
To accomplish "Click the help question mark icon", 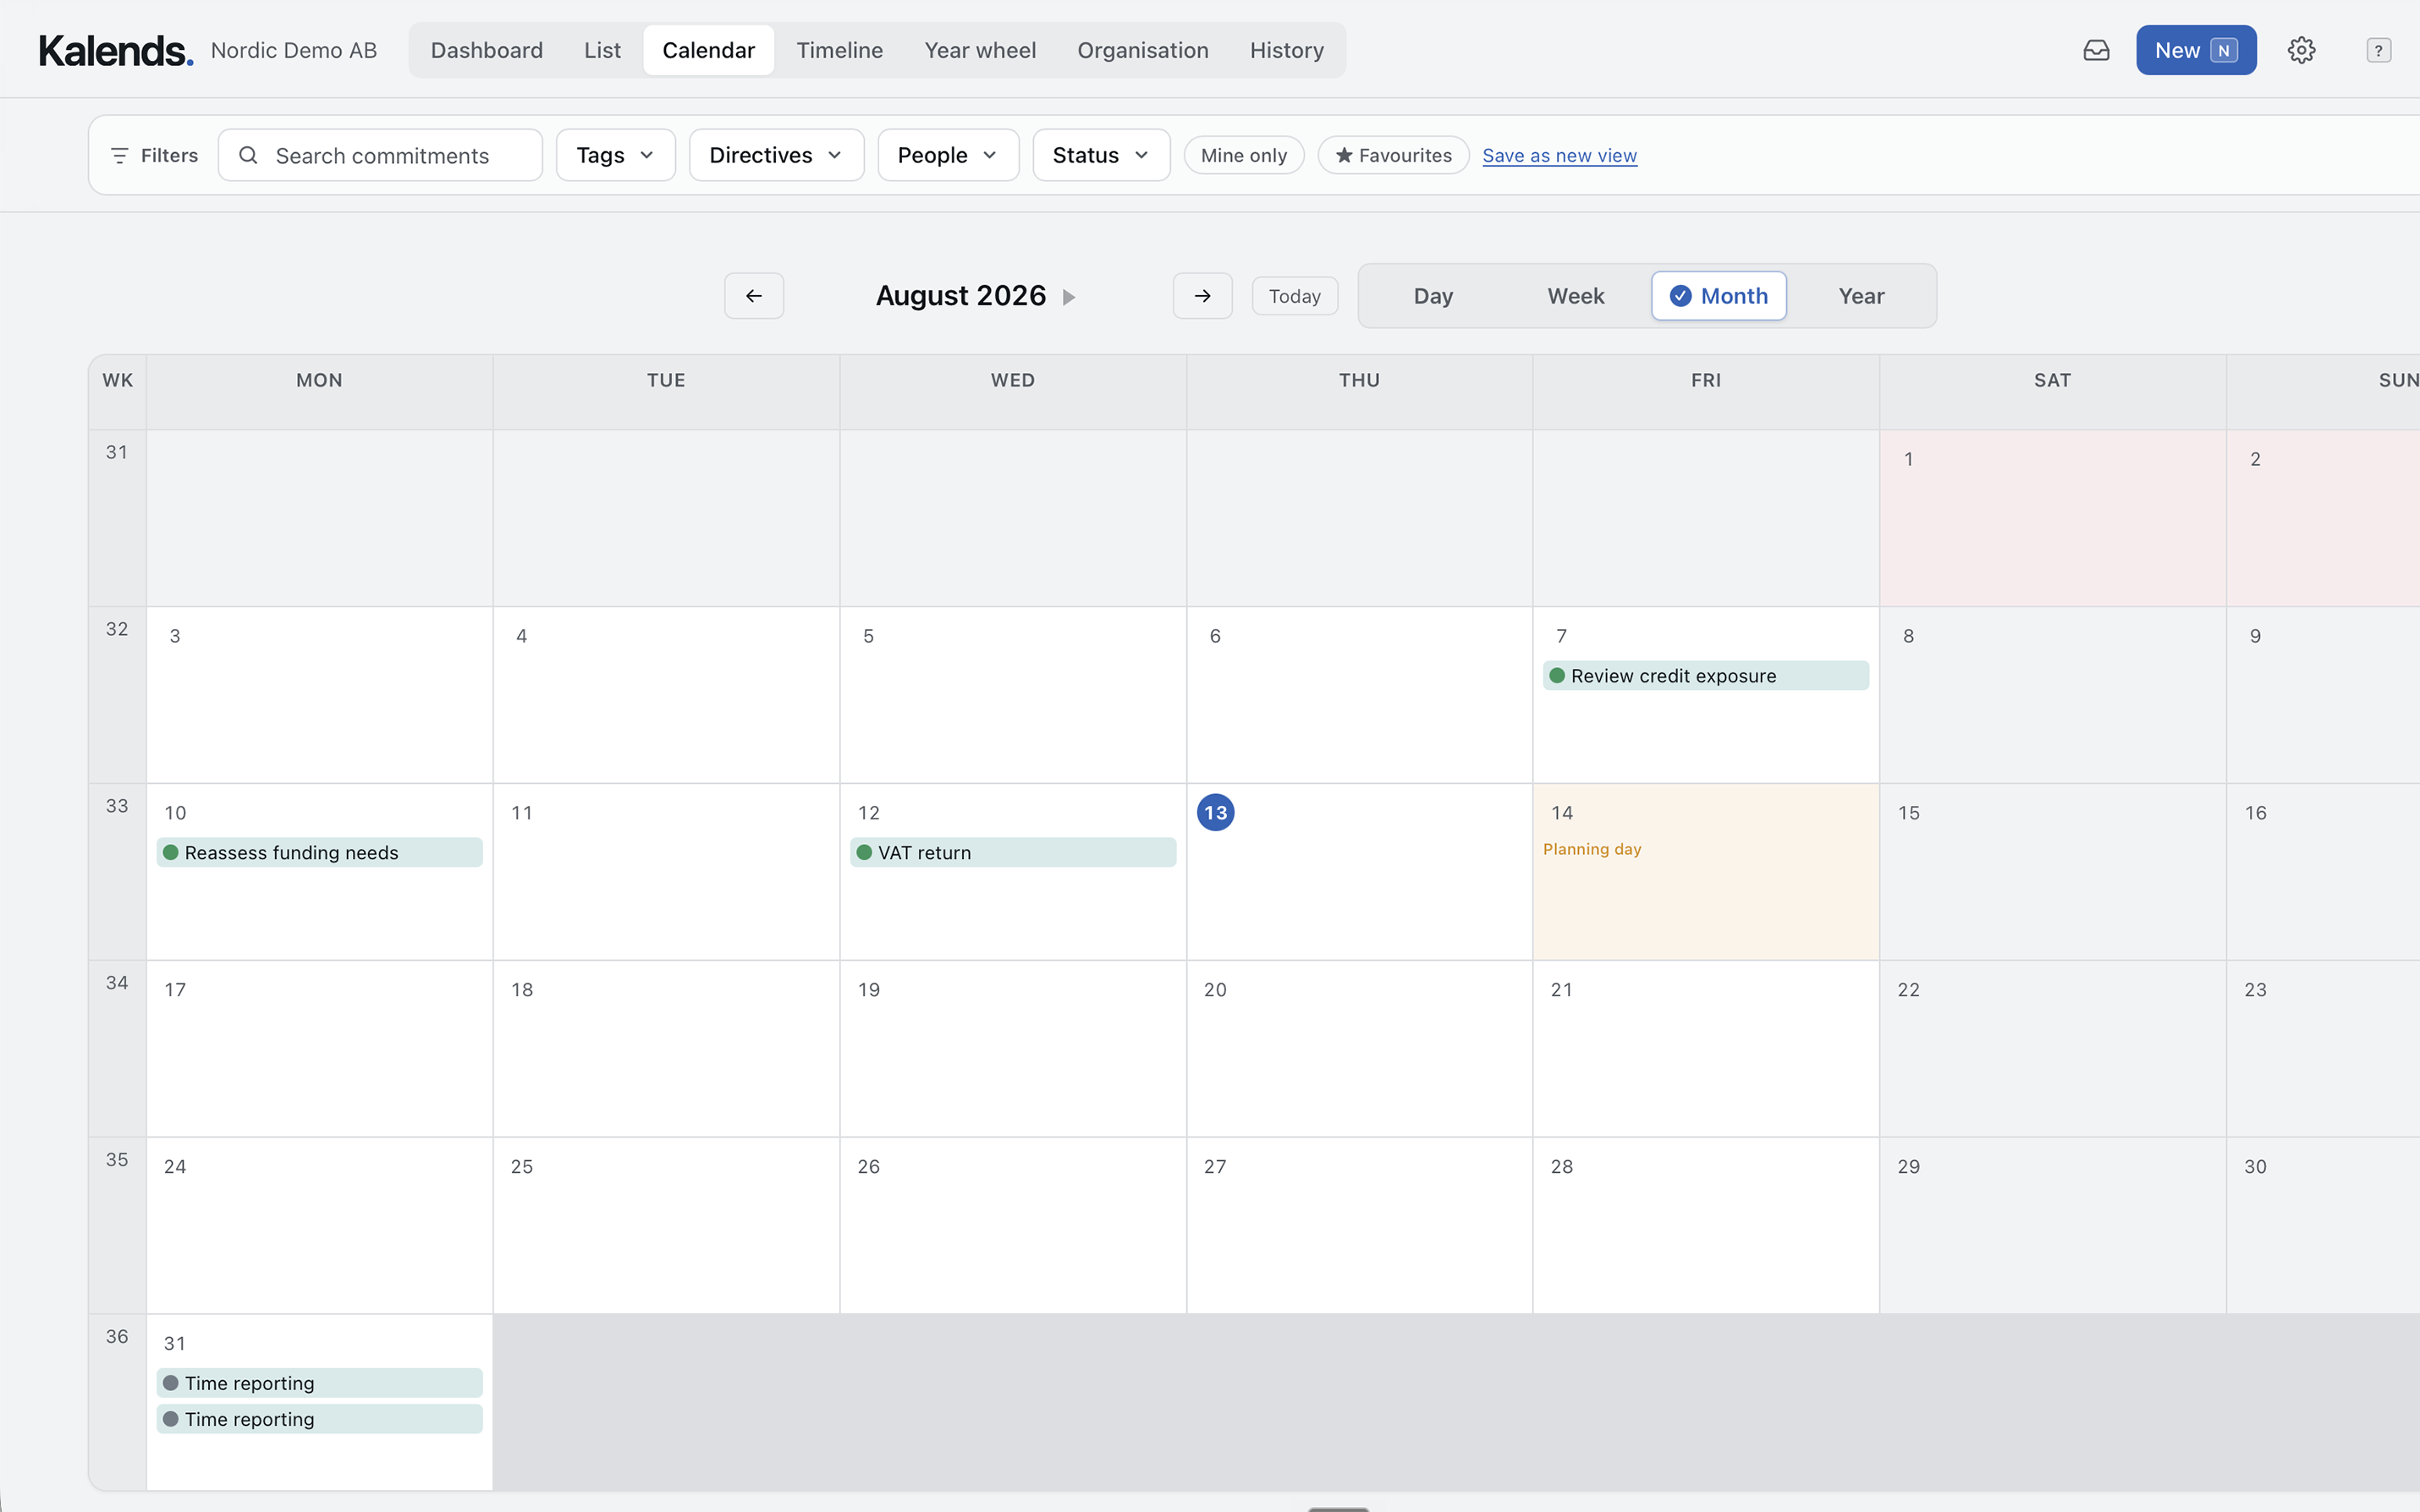I will tap(2378, 50).
